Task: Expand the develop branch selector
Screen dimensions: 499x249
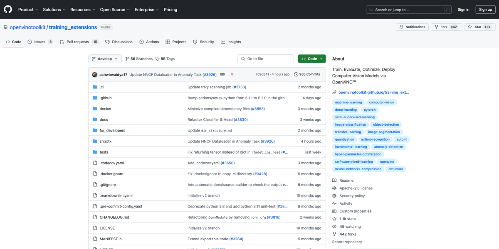Action: coord(105,59)
